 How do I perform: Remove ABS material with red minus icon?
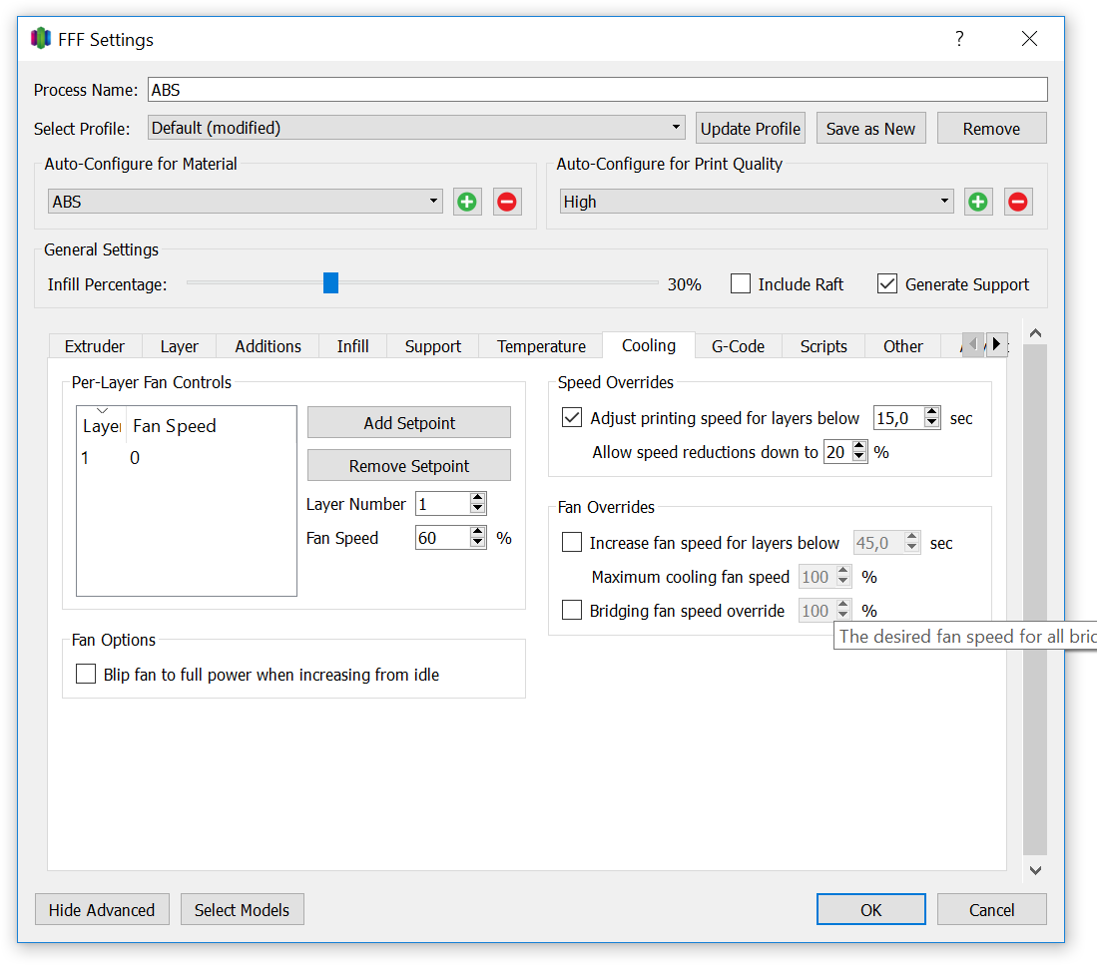507,203
